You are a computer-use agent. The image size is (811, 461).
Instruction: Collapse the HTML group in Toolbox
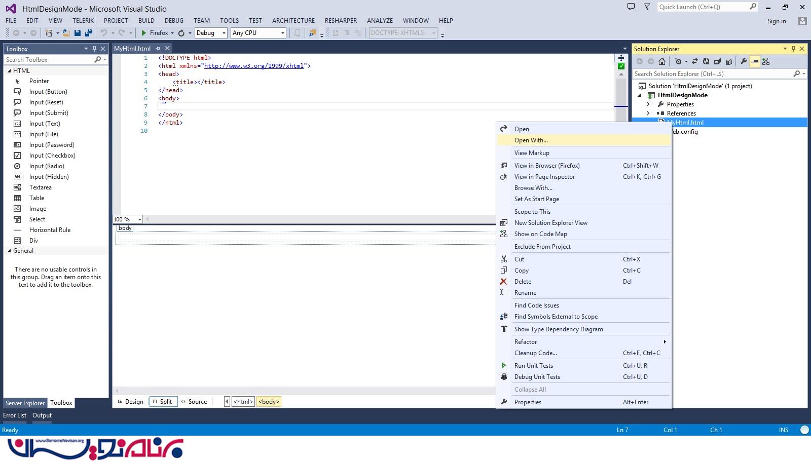(x=9, y=71)
